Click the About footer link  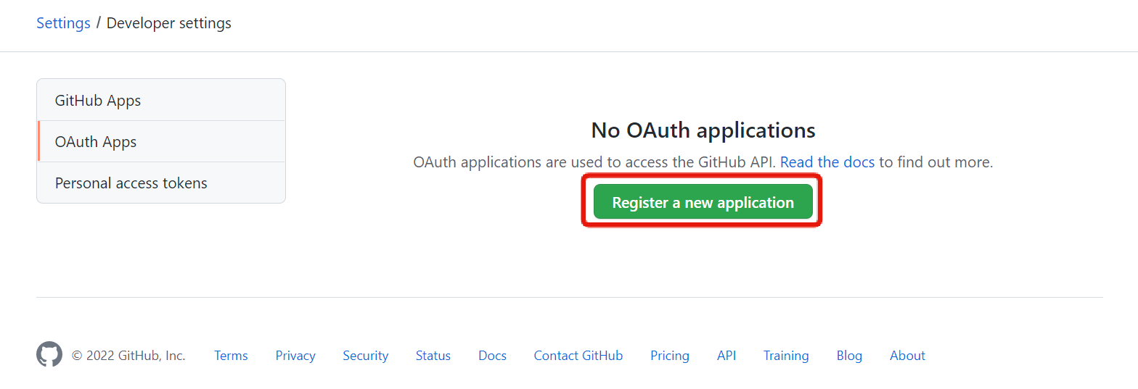(907, 355)
